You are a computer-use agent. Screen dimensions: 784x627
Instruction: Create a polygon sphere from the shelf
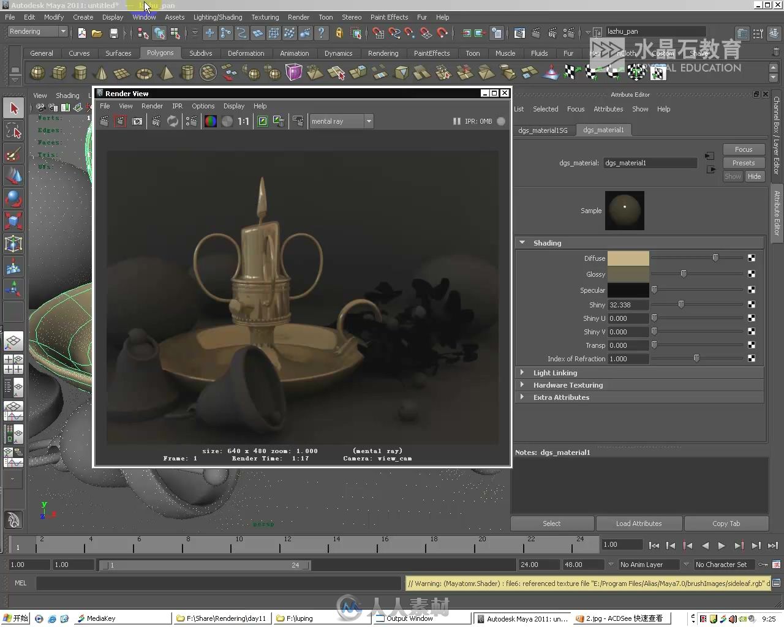tap(37, 73)
